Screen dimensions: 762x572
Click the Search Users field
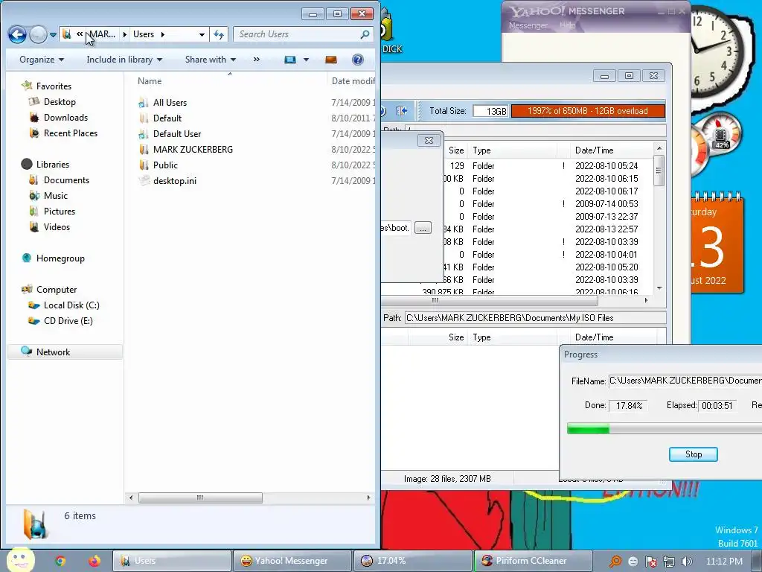[x=298, y=34]
